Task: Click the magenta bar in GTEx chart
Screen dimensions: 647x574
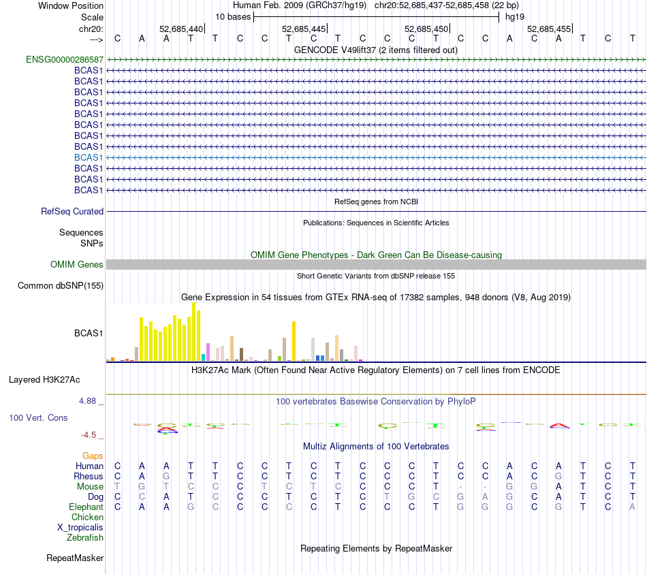Action: [208, 352]
